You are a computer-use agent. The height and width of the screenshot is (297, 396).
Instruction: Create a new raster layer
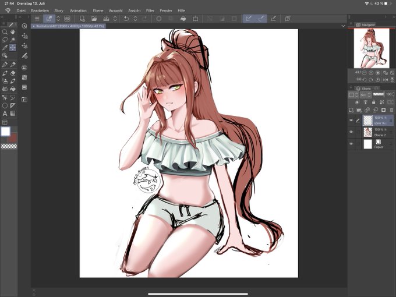click(351, 110)
